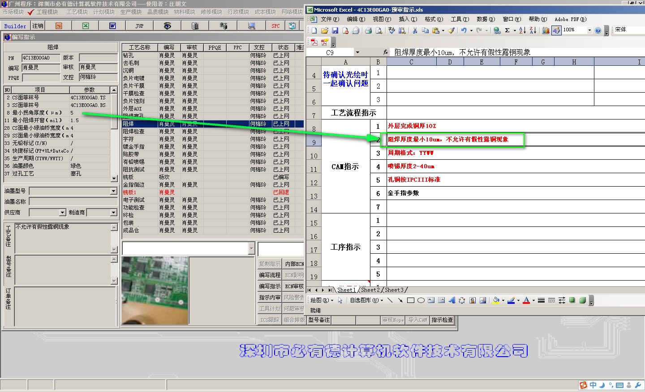Select the drawing Rectangle tool
The height and width of the screenshot is (392, 645).
click(410, 300)
